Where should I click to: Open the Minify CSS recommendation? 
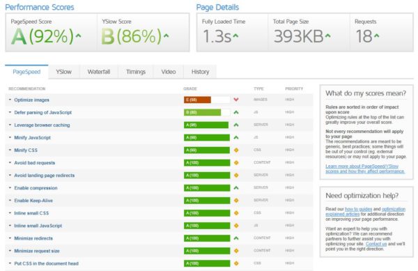click(26, 150)
